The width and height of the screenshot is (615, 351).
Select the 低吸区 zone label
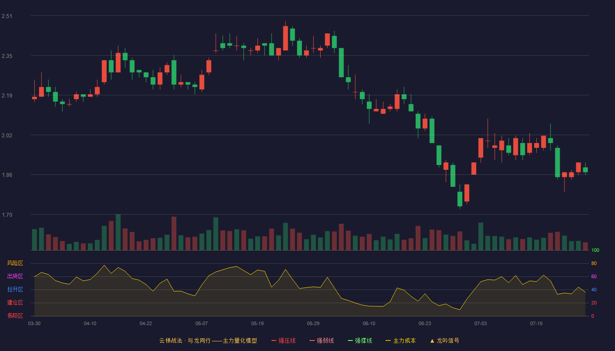[x=15, y=316]
